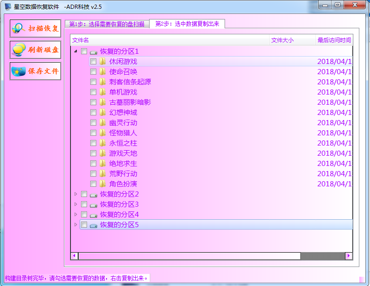
Task: Click the date 2018/04/1 in 角色扮演 row
Action: click(334, 184)
